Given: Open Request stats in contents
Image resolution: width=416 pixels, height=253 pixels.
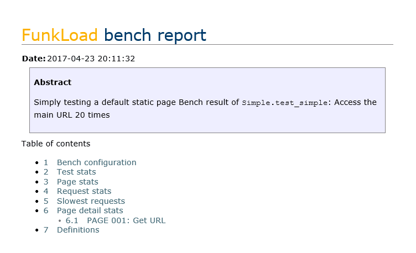Looking at the screenshot, I should coord(84,191).
